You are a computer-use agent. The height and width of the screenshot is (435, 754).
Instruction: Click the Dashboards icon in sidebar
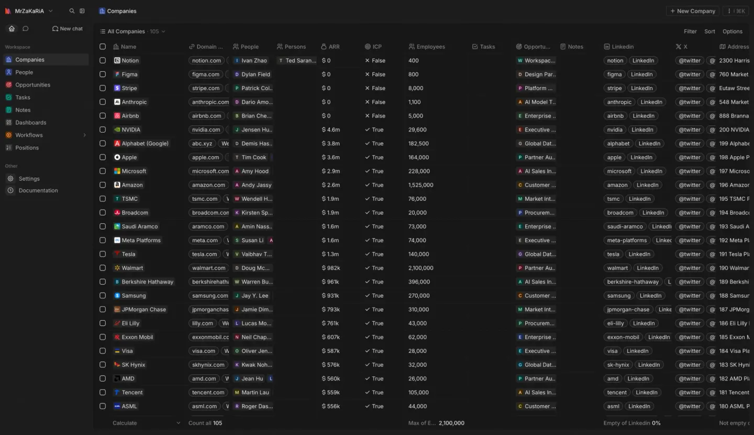click(x=9, y=123)
